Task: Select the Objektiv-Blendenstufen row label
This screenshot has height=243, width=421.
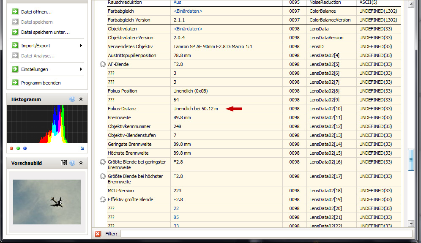Action: point(132,135)
